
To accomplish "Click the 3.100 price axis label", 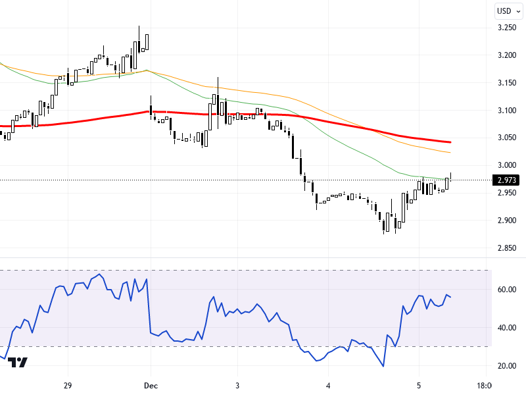I will (507, 110).
